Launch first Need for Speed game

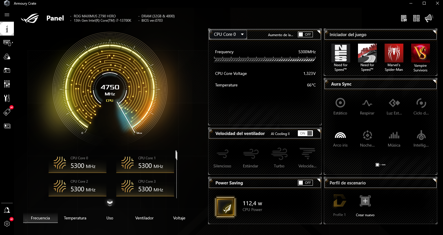click(341, 58)
